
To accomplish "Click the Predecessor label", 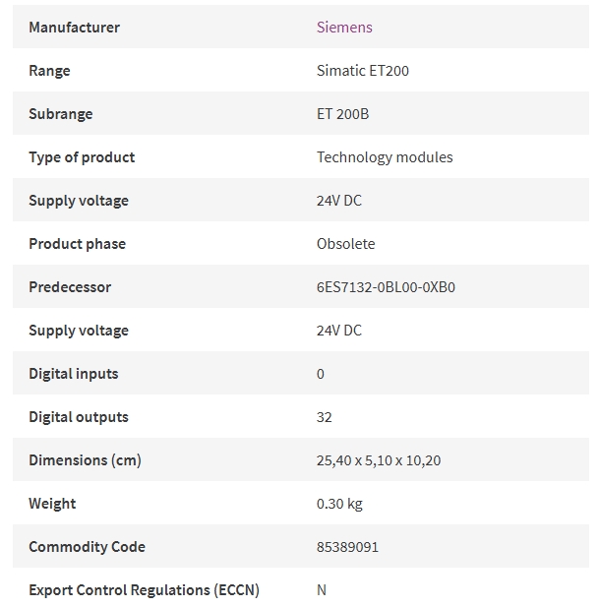I will [70, 287].
